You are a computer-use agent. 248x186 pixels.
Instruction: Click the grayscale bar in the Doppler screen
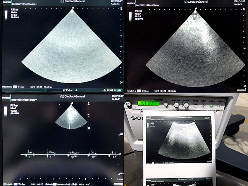(5, 111)
